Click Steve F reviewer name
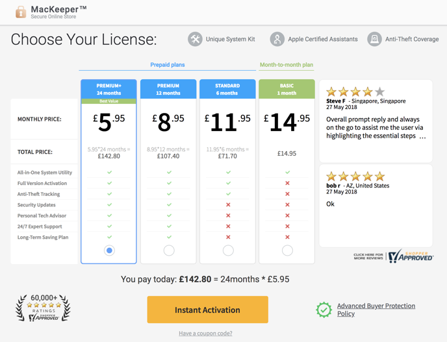447x342 pixels. 336,101
